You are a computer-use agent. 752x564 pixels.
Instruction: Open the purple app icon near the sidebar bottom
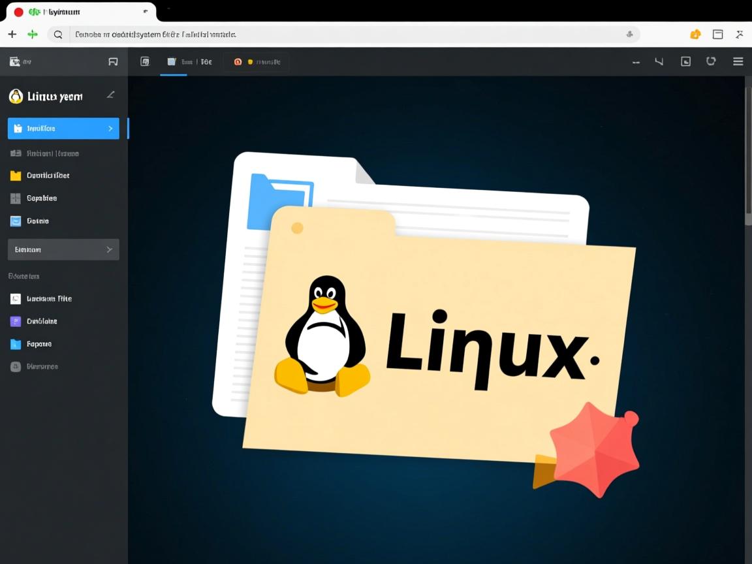(14, 321)
